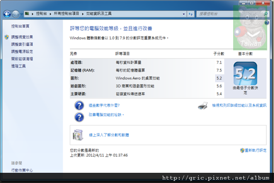
Task: Minimize the window
Action: (x=243, y=3)
